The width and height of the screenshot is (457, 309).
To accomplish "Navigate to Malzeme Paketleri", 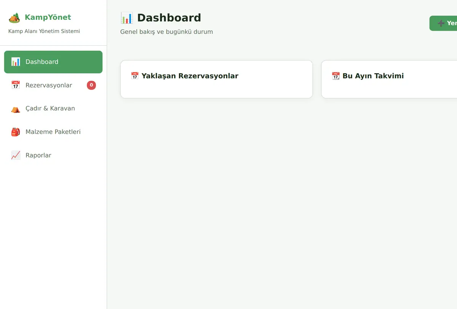I will tap(53, 132).
